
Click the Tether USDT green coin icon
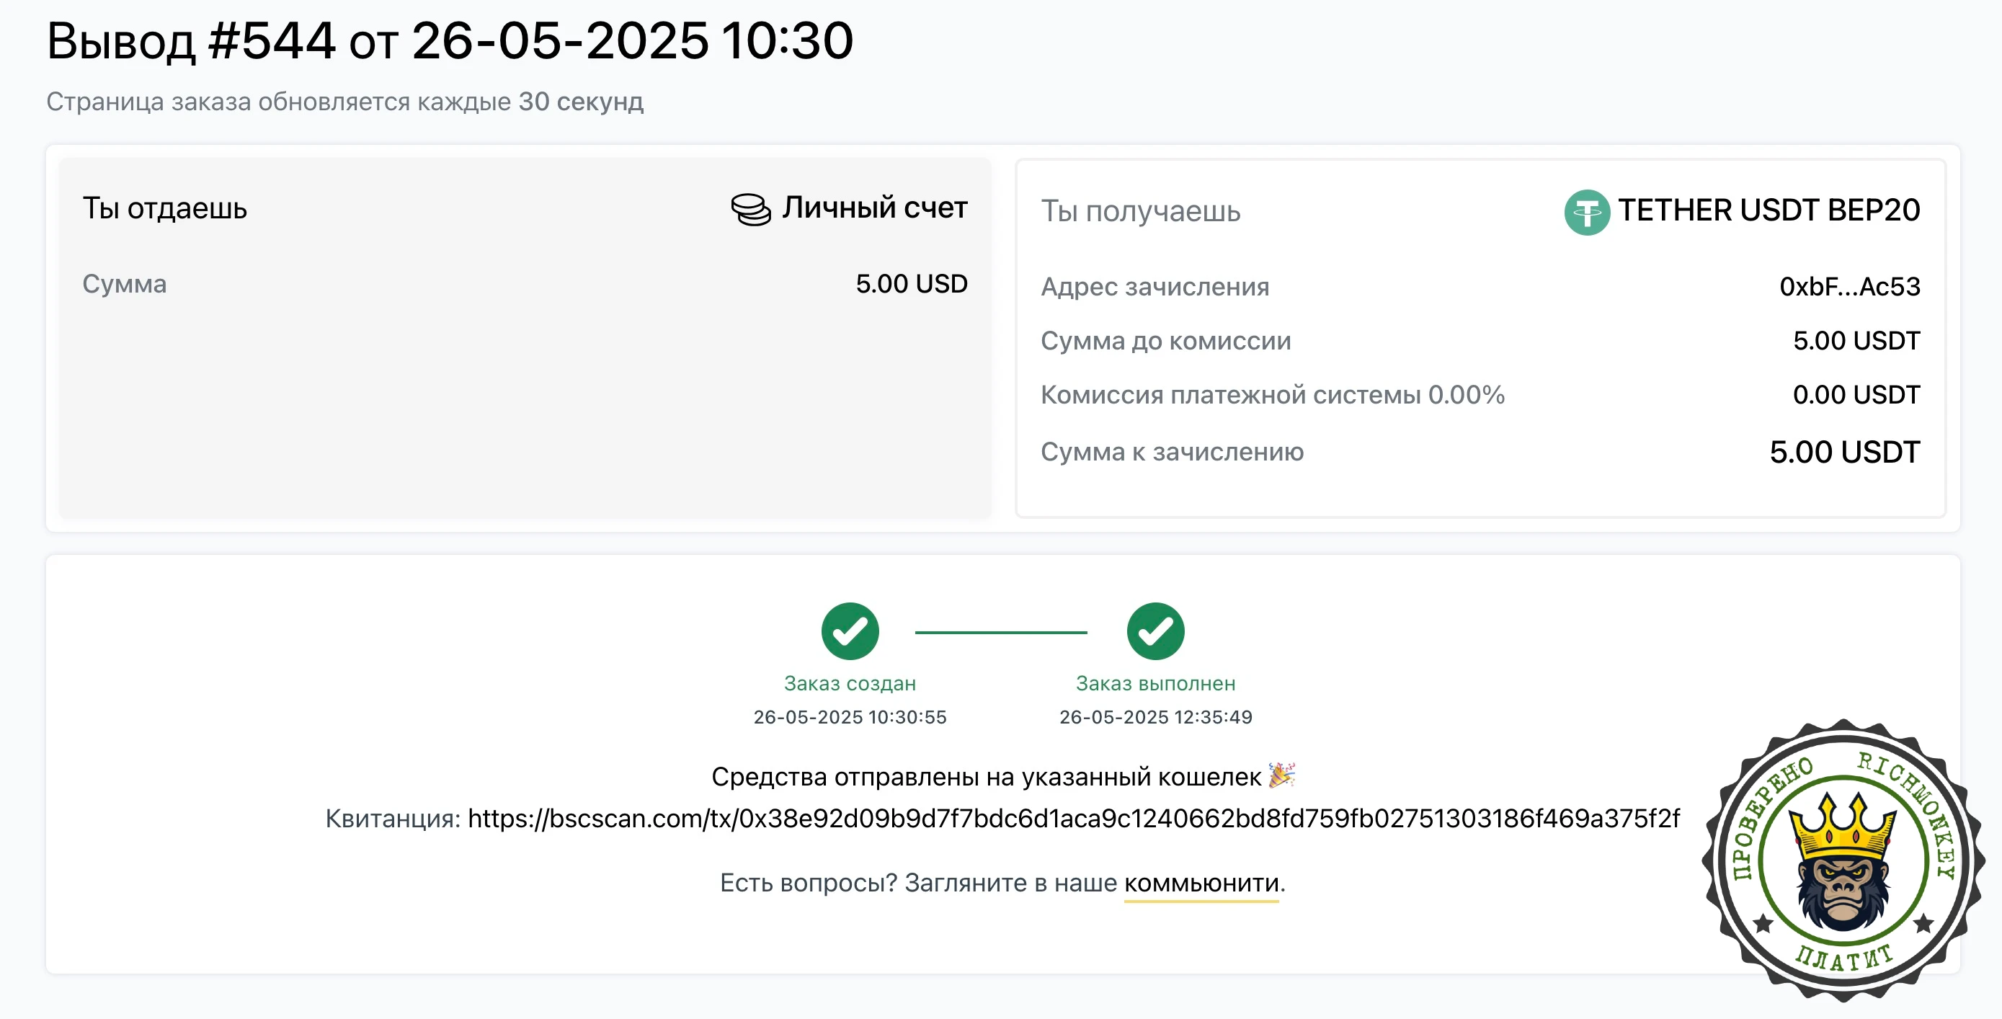click(1586, 212)
